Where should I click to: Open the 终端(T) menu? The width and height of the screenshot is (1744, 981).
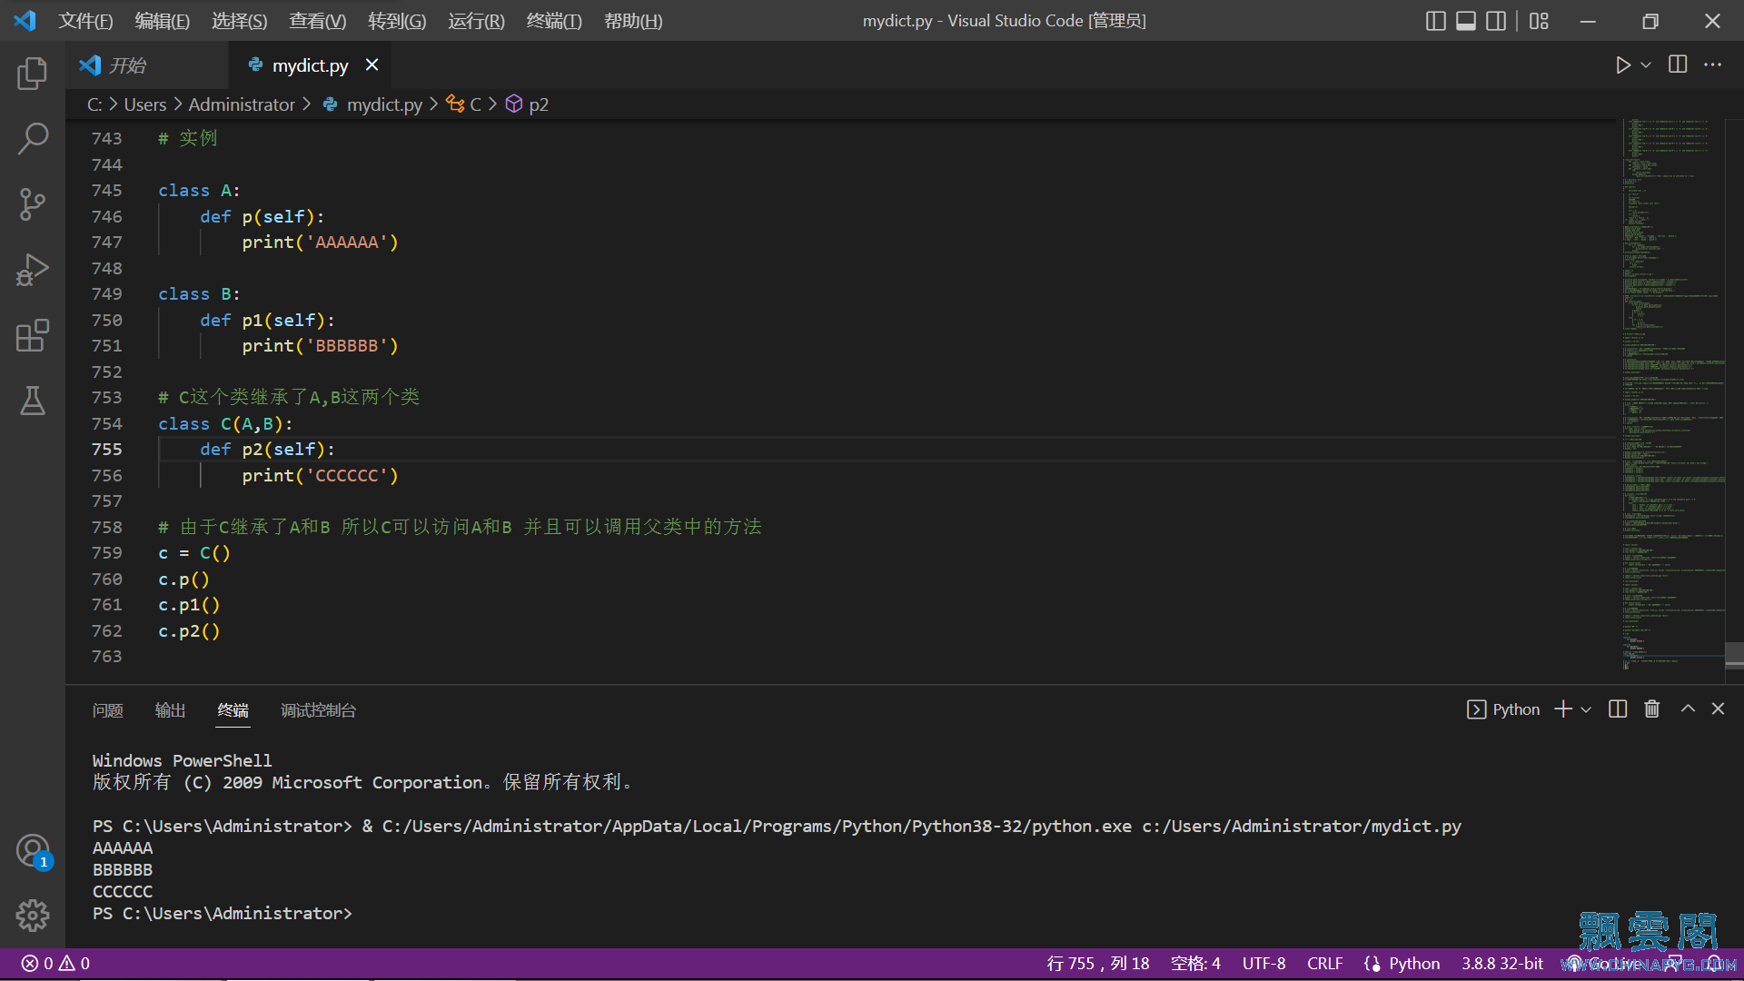coord(554,21)
